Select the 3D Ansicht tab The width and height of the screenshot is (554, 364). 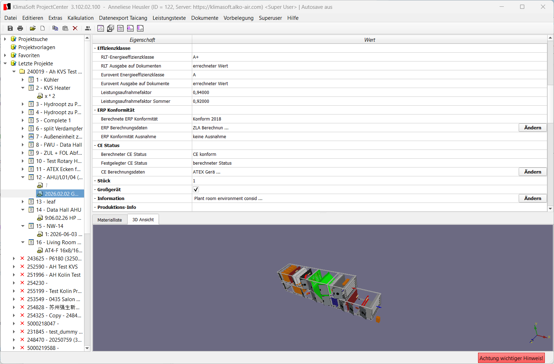pos(143,219)
